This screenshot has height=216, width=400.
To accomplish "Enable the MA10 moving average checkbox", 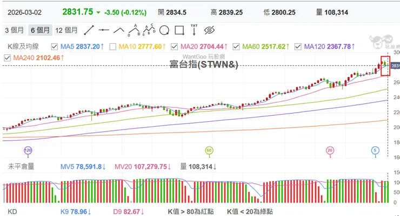I will coord(113,46).
